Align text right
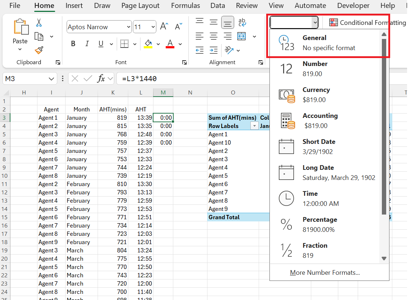The image size is (415, 300). coord(227,36)
